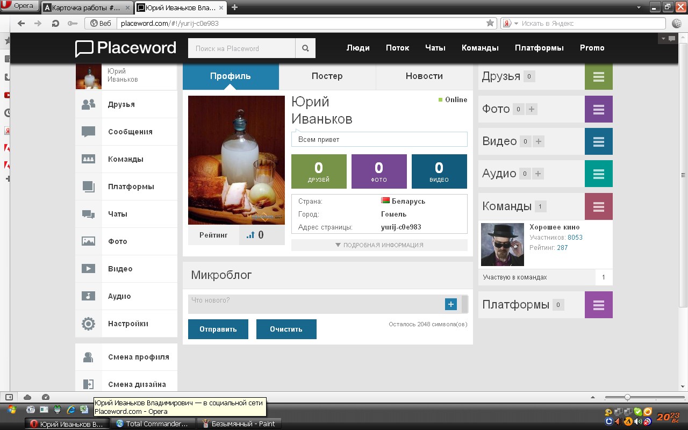Image resolution: width=688 pixels, height=430 pixels.
Task: Open a new browser tab with plus
Action: 234,8
